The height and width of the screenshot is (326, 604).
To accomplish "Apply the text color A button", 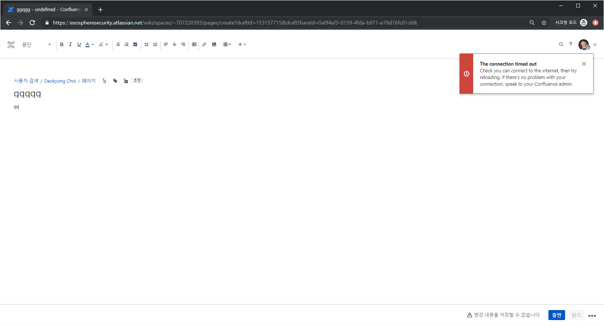I will (87, 45).
